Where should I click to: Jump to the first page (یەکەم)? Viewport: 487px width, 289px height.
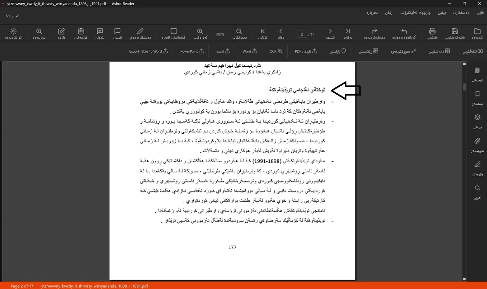point(348,34)
